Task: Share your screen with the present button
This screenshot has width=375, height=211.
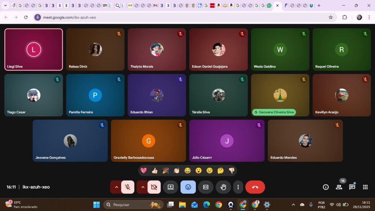Action: point(170,187)
